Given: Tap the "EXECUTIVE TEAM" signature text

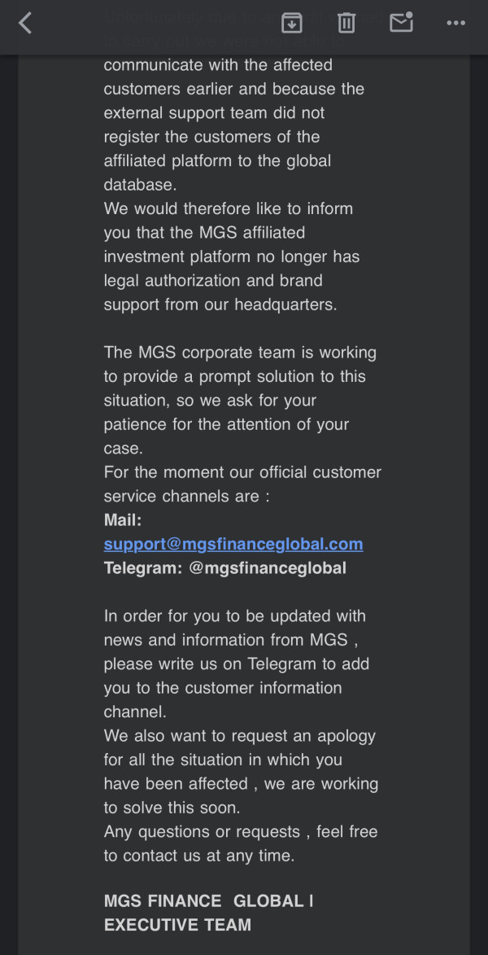Looking at the screenshot, I should coord(177,925).
